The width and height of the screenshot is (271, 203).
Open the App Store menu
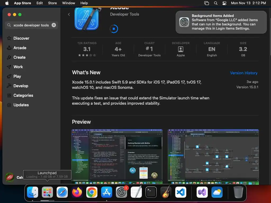coord(22,3)
